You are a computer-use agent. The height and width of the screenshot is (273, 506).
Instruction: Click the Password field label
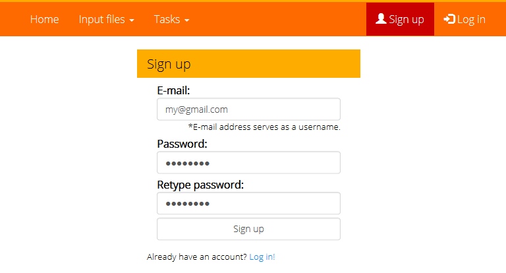(182, 144)
